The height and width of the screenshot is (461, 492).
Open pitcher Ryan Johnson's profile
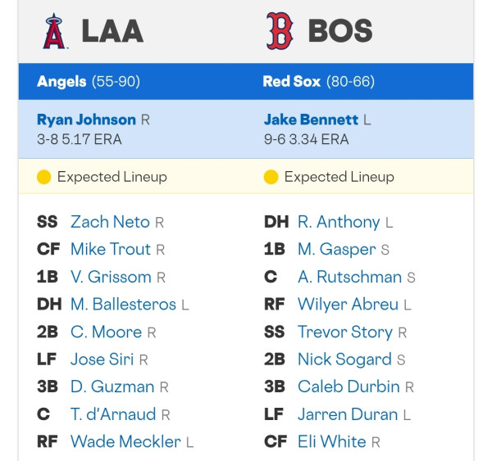tap(86, 120)
